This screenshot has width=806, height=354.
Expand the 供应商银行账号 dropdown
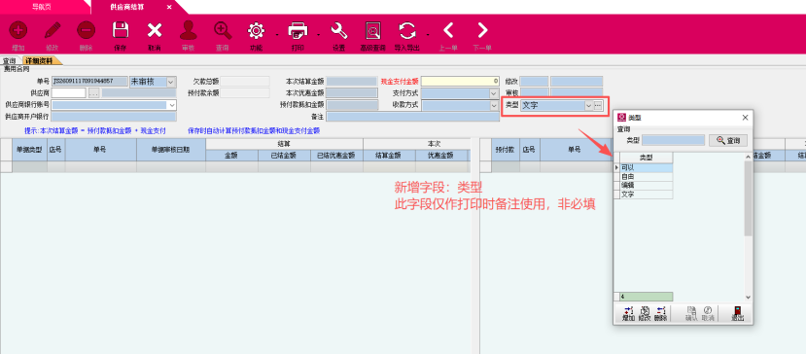pos(172,104)
